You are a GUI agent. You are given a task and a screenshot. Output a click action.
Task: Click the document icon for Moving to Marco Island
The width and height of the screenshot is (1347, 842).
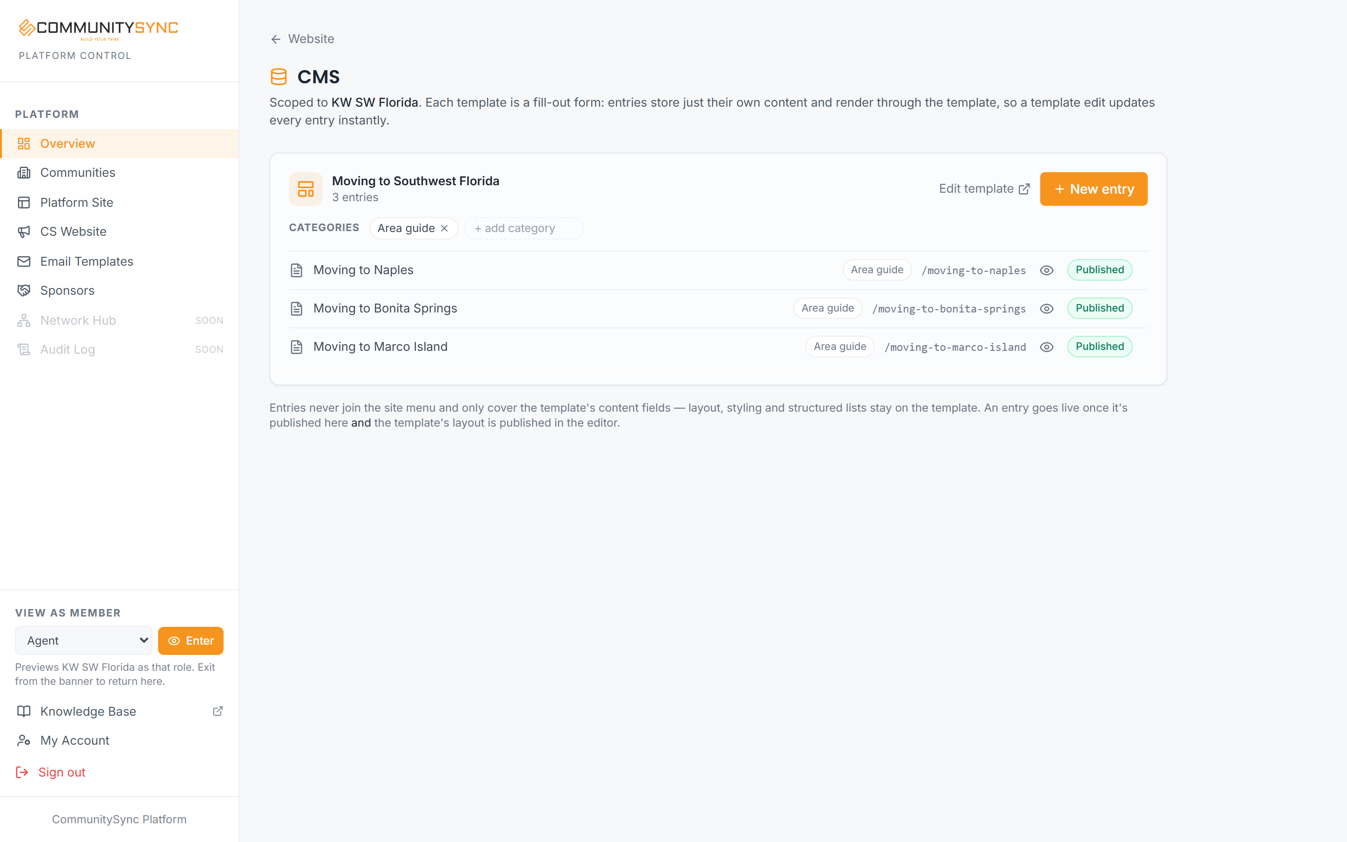297,347
